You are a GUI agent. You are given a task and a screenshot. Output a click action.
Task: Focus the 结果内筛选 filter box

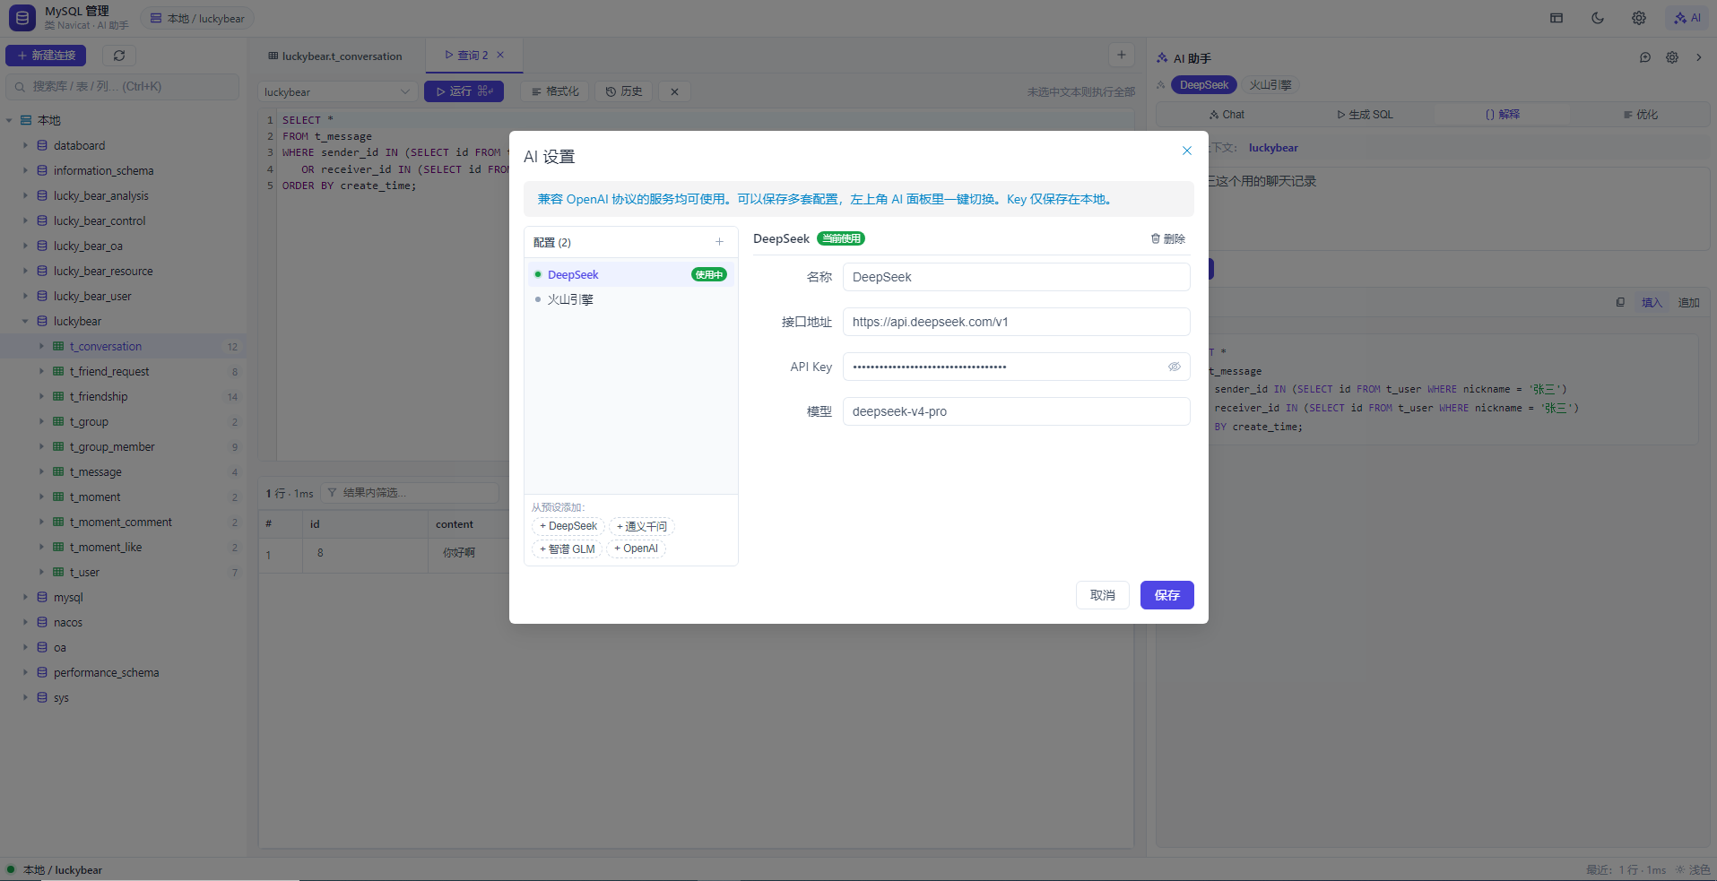pos(410,493)
